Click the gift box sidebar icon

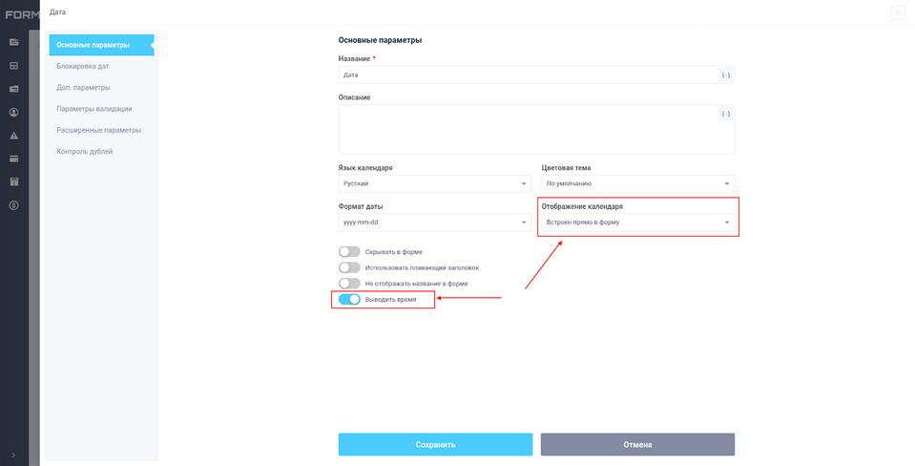pos(14,181)
